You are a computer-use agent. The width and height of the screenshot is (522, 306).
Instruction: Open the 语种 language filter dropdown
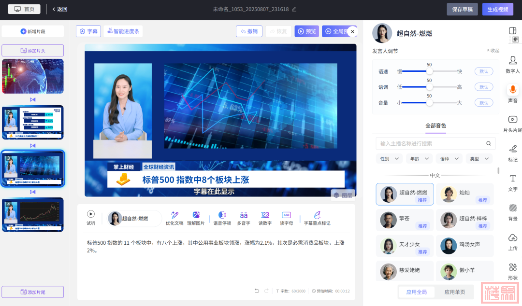[449, 159]
